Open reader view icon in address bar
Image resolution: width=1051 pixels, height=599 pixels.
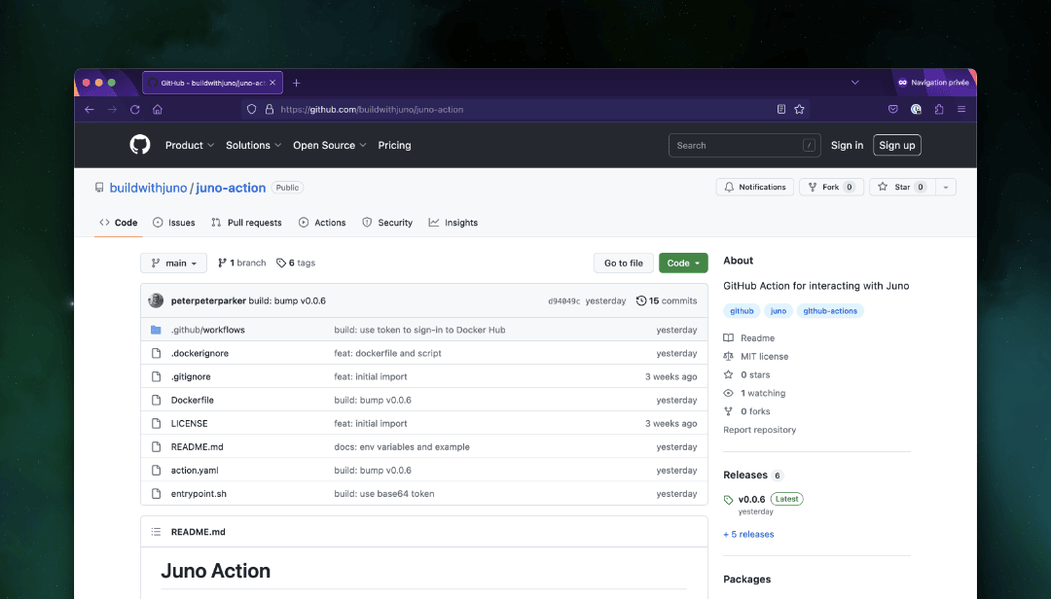[780, 110]
